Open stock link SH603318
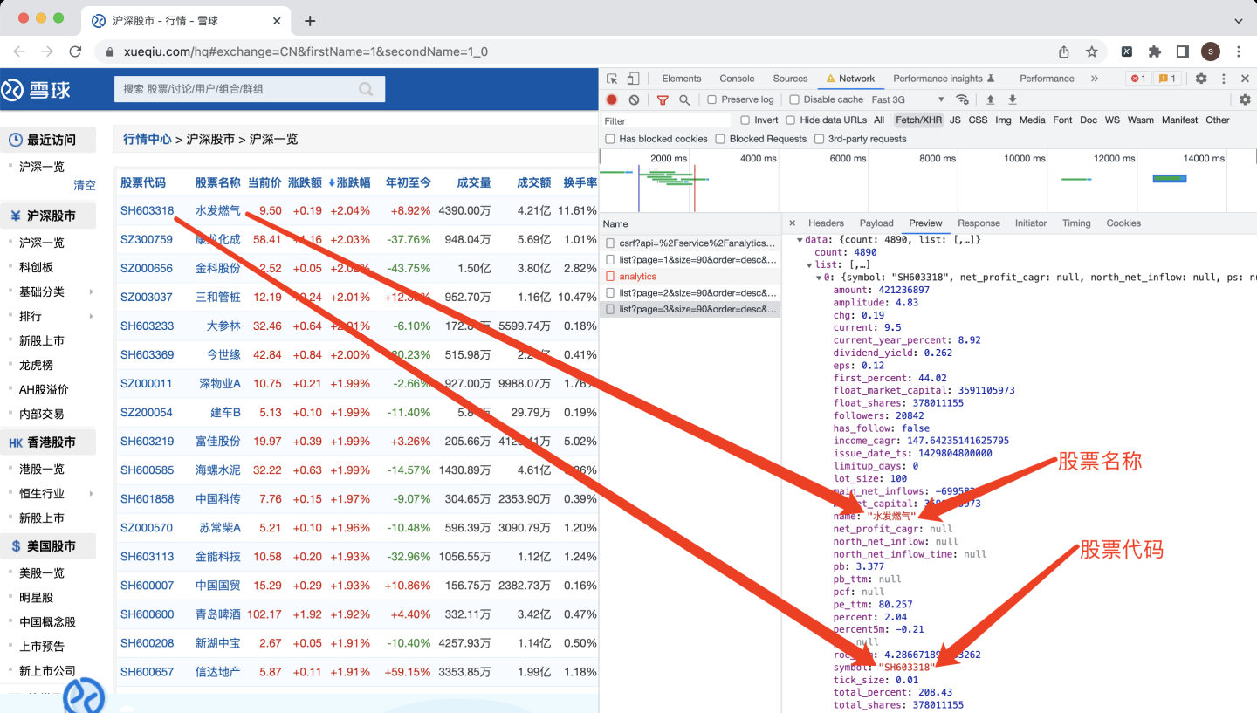This screenshot has height=713, width=1257. tap(147, 210)
